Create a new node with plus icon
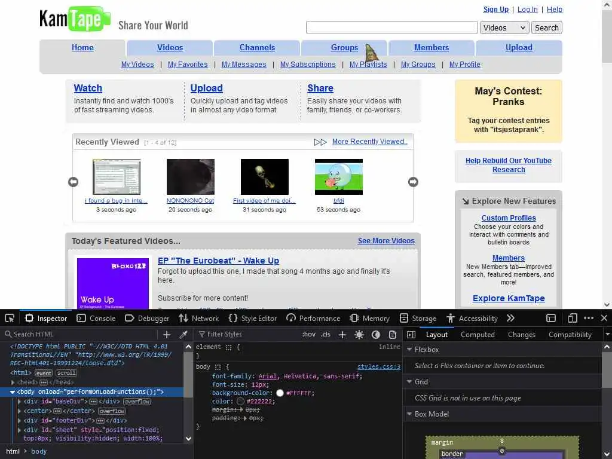The width and height of the screenshot is (612, 459). coord(167,335)
